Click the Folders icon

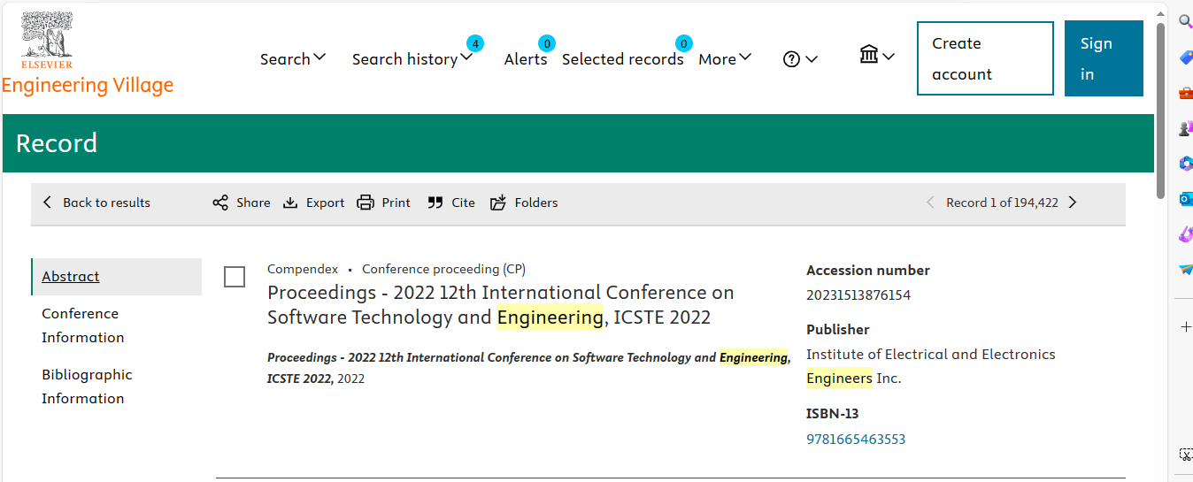click(498, 203)
